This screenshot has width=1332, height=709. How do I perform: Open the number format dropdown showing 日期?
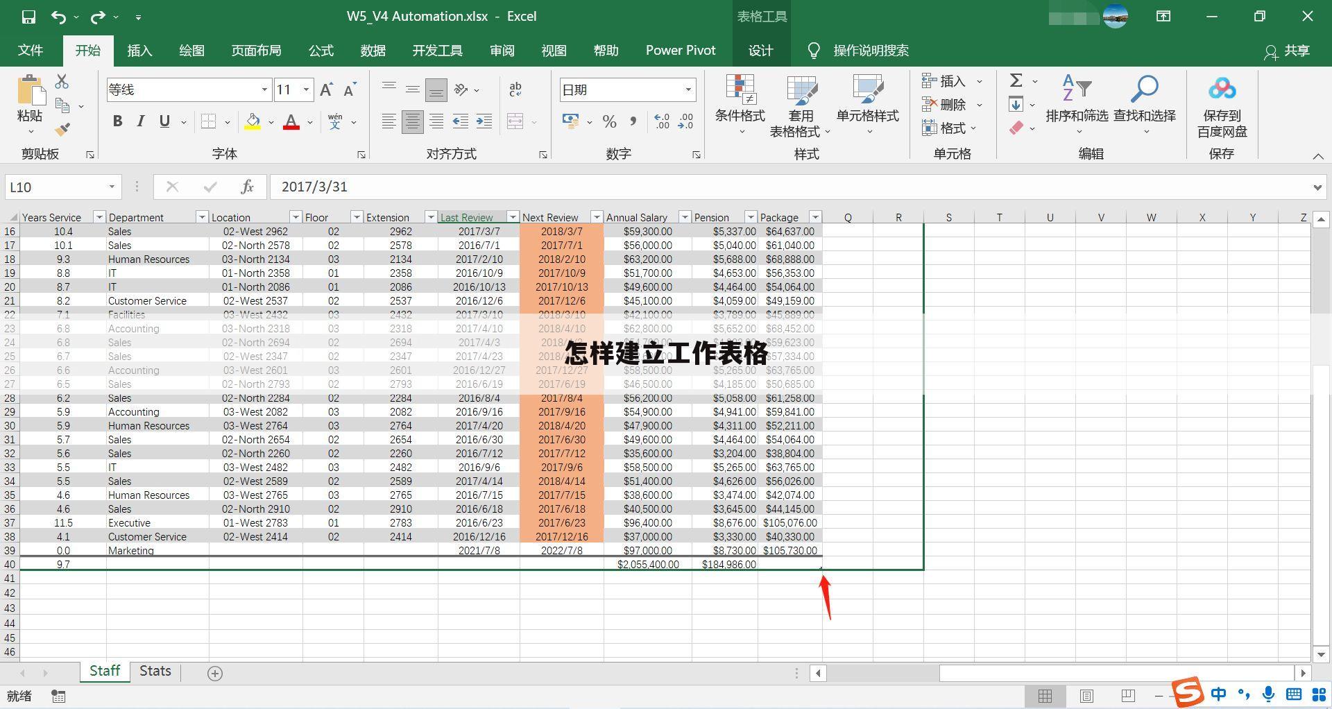click(x=688, y=89)
